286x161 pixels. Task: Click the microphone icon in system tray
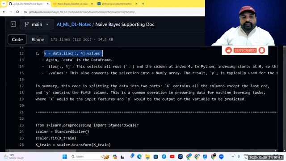[x=239, y=157]
